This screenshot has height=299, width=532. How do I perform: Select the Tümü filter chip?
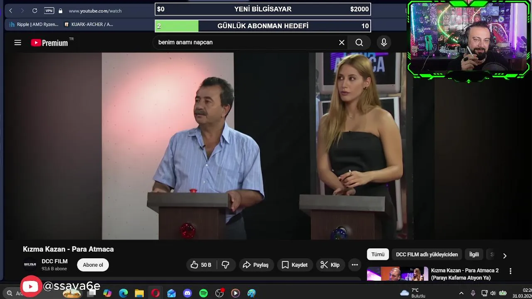coord(378,255)
